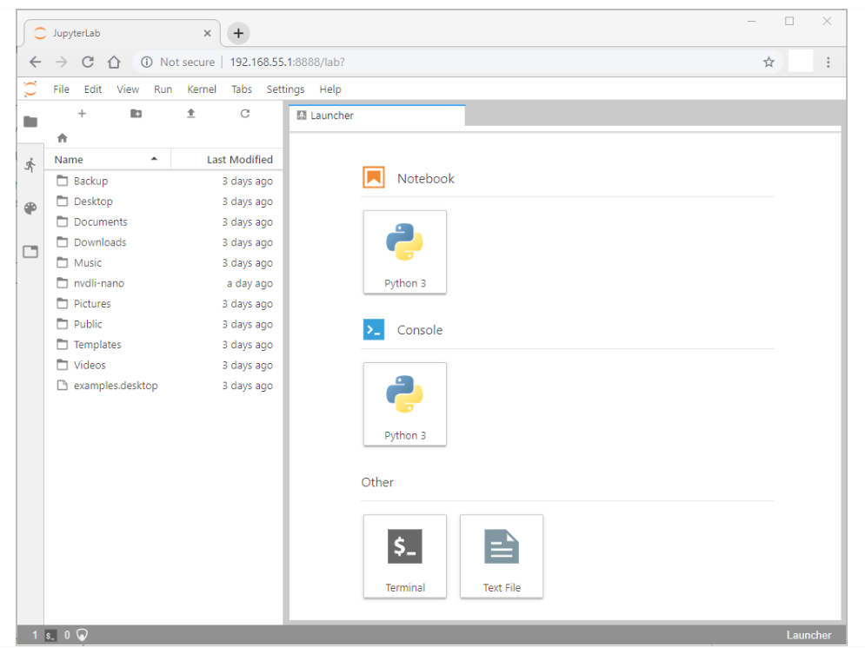Click the terminal count icon in status bar
The image size is (865, 661).
(50, 635)
